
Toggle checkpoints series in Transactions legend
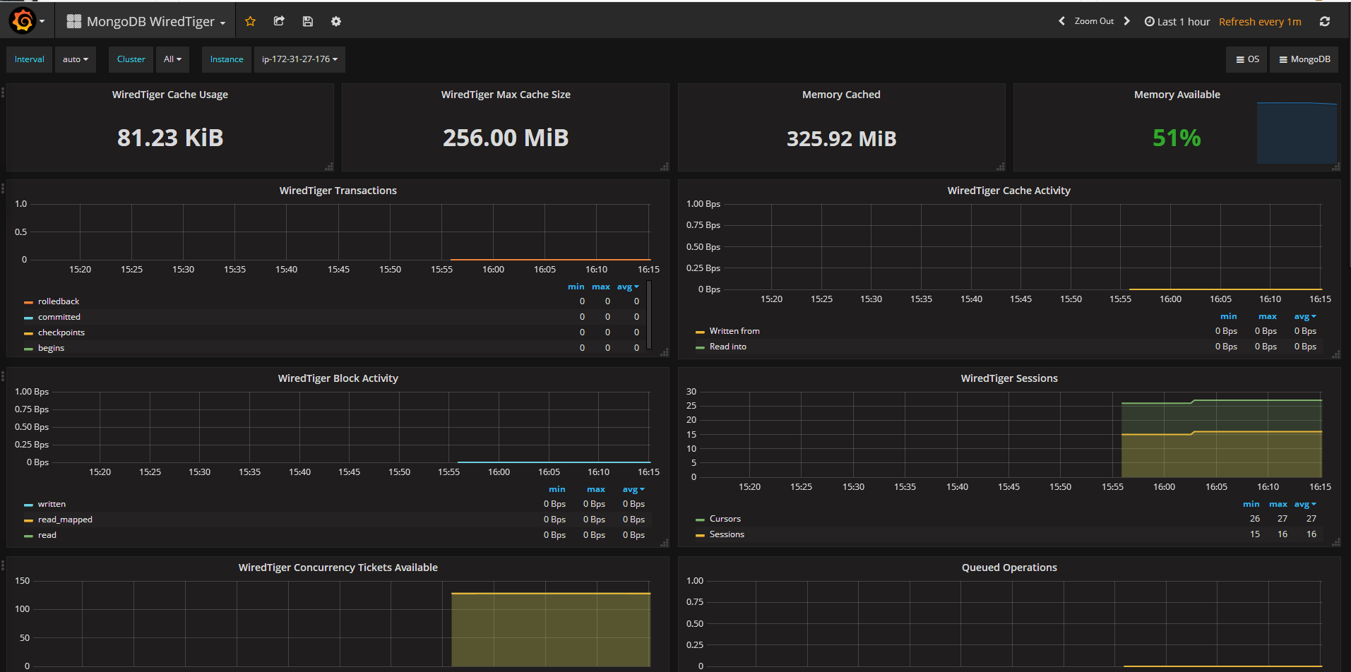61,332
